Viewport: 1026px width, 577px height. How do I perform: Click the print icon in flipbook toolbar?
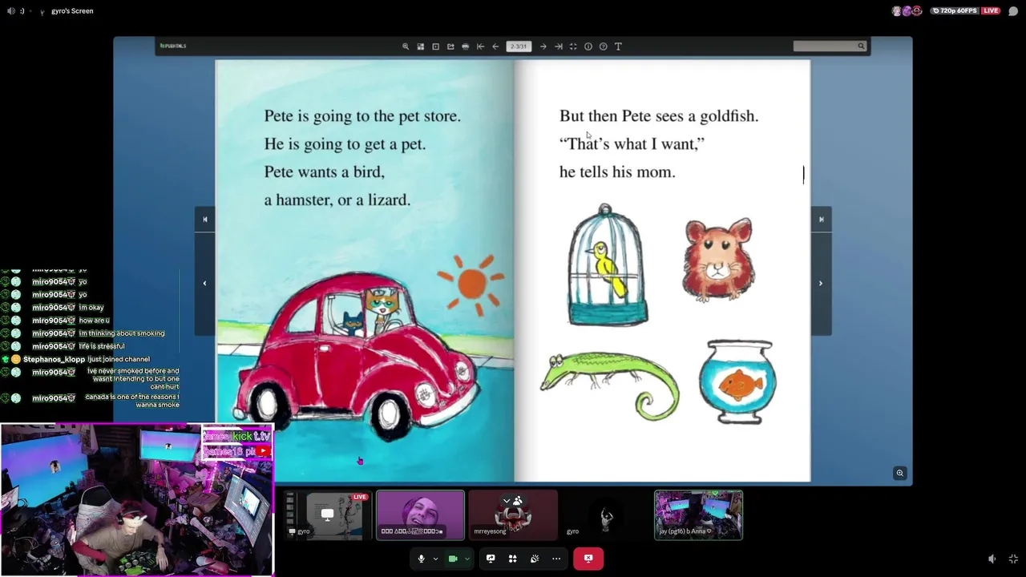tap(466, 46)
